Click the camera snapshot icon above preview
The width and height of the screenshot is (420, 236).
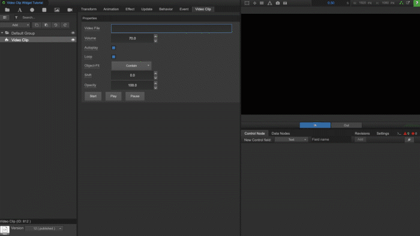click(277, 3)
